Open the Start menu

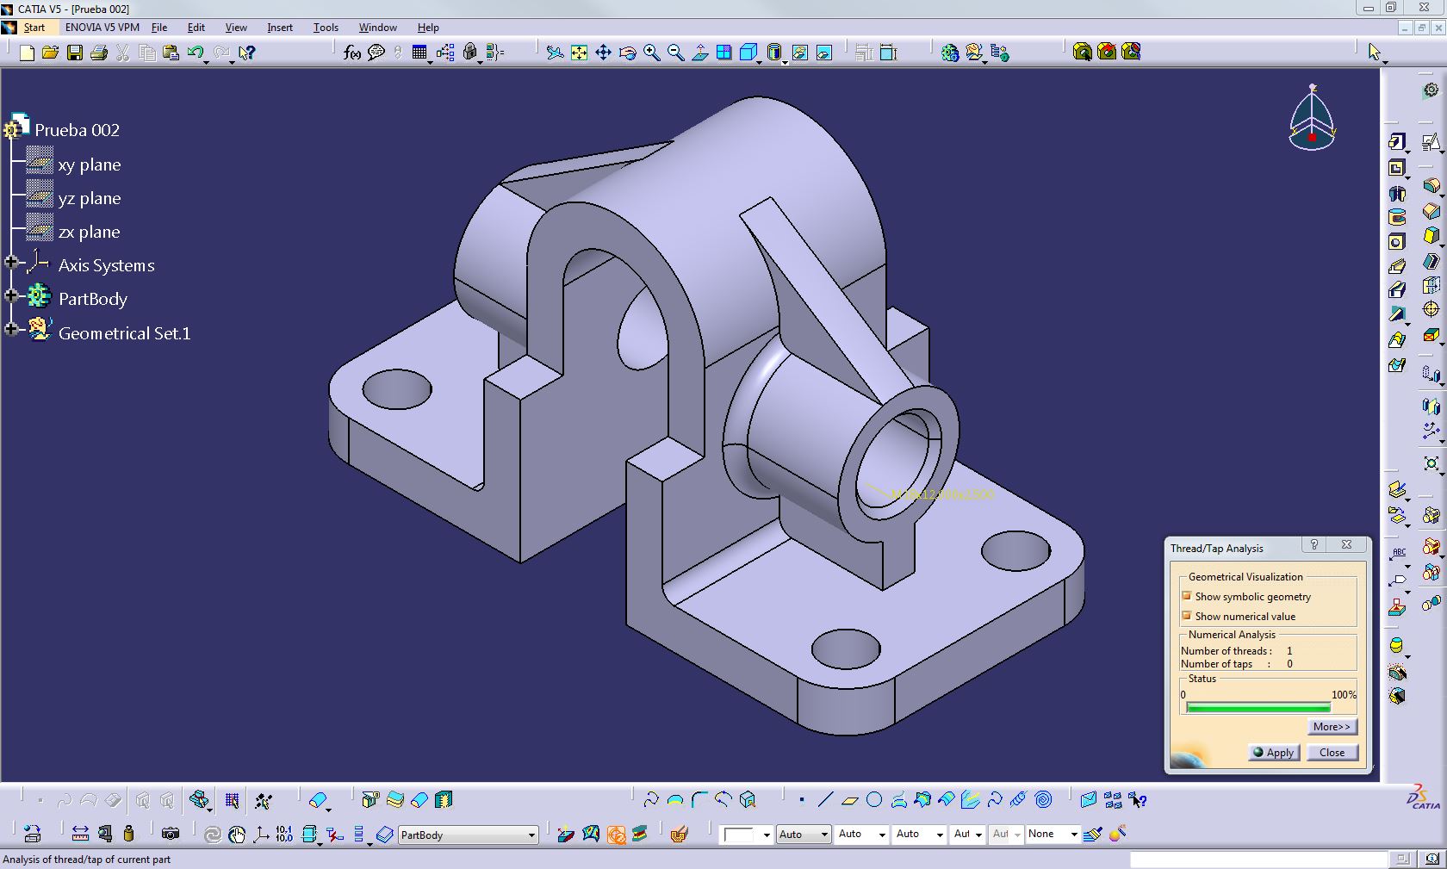pyautogui.click(x=34, y=28)
